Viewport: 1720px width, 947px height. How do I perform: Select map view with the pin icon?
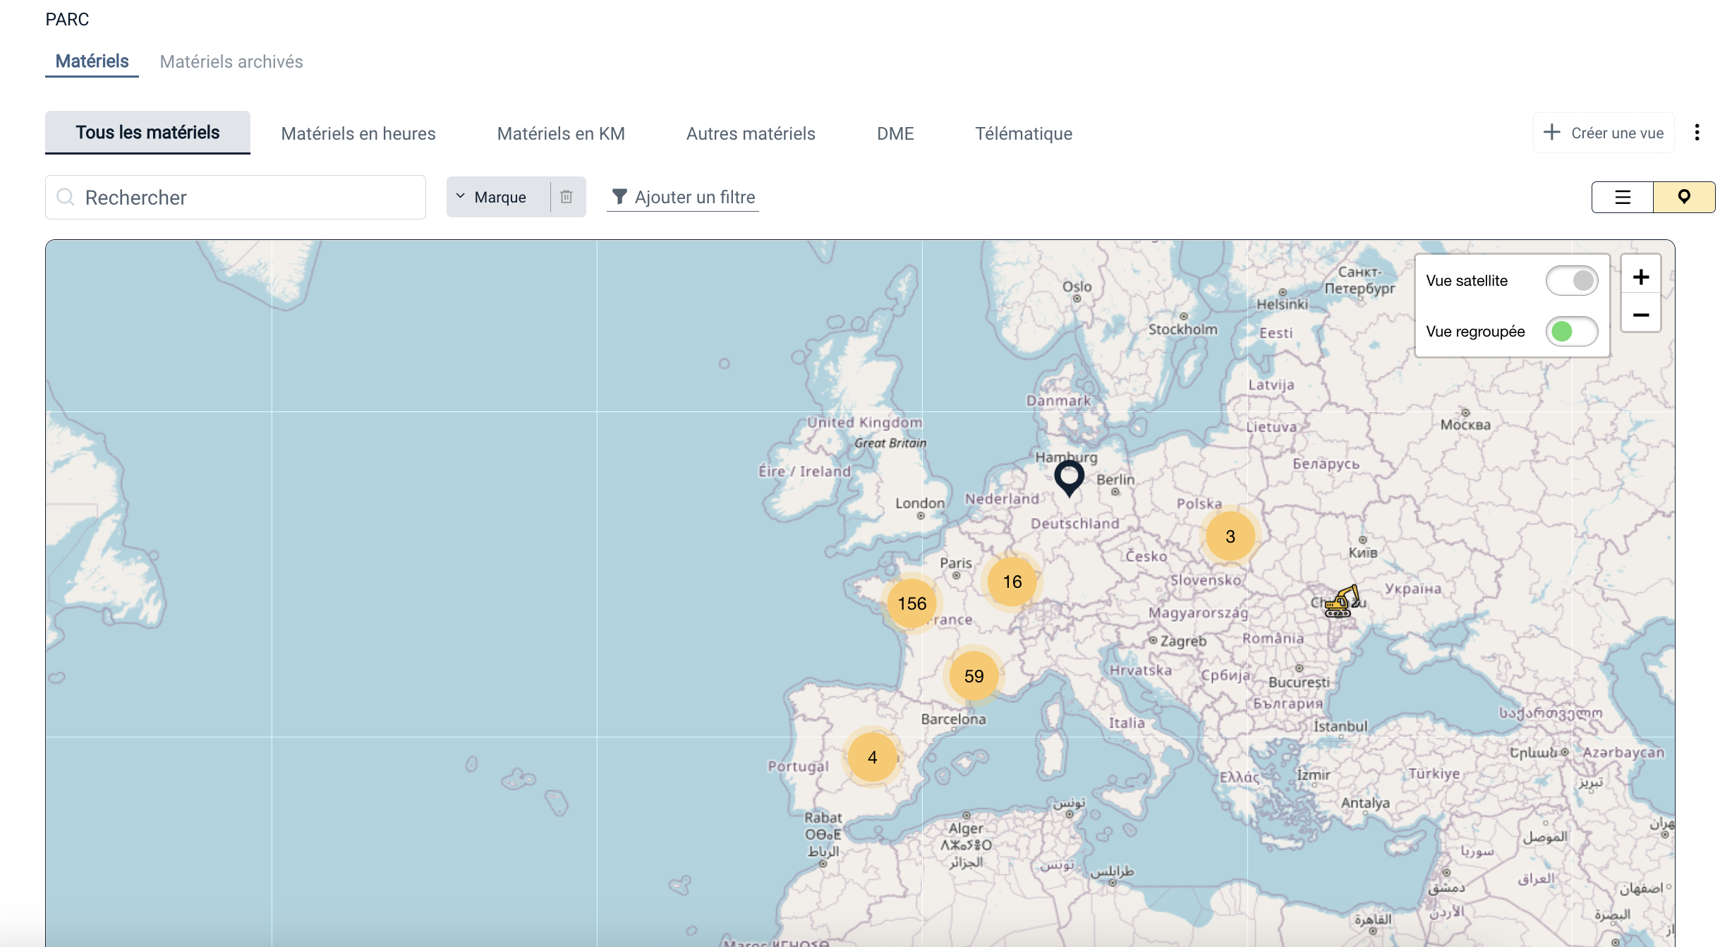tap(1684, 197)
